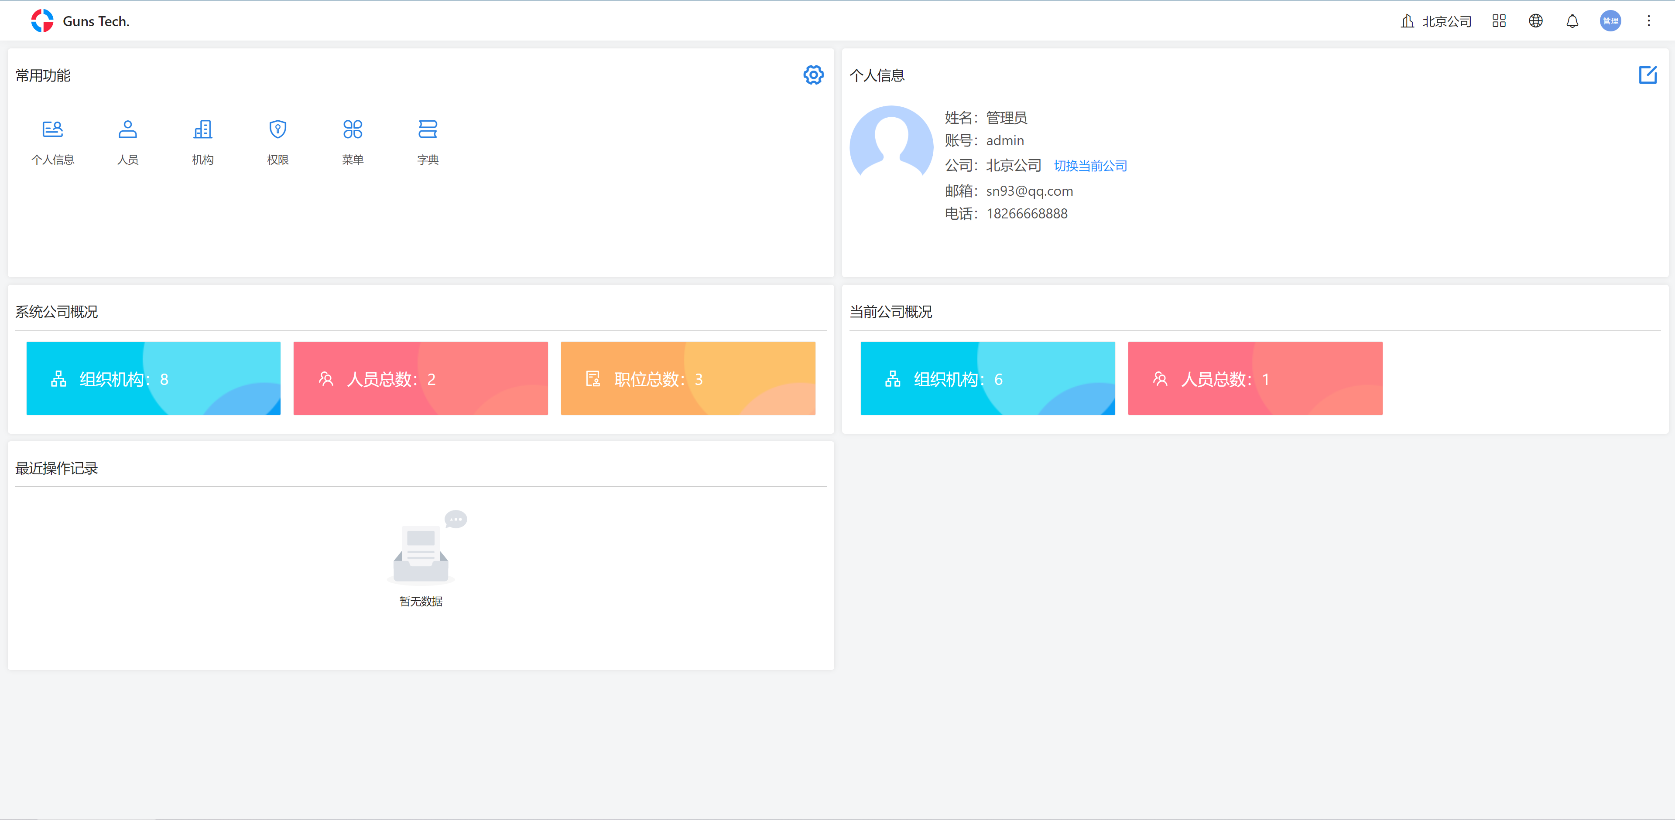
Task: Open the 机构 organization shortcut
Action: [202, 130]
